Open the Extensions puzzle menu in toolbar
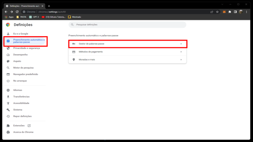This screenshot has height=142, width=253. click(230, 12)
